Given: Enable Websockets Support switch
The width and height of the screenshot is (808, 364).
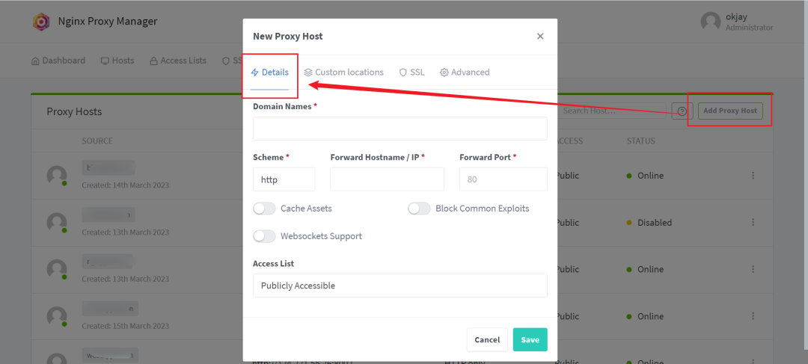Looking at the screenshot, I should (x=264, y=236).
